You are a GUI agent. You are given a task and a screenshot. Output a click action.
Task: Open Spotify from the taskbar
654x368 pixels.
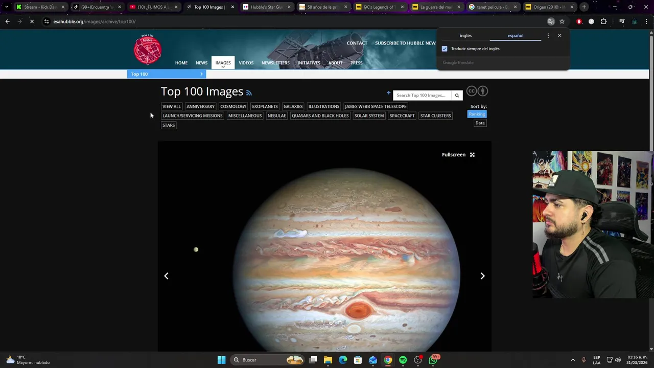tap(403, 360)
